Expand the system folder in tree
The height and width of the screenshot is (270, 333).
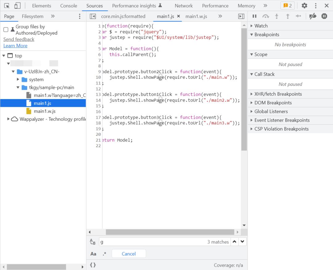click(18, 80)
